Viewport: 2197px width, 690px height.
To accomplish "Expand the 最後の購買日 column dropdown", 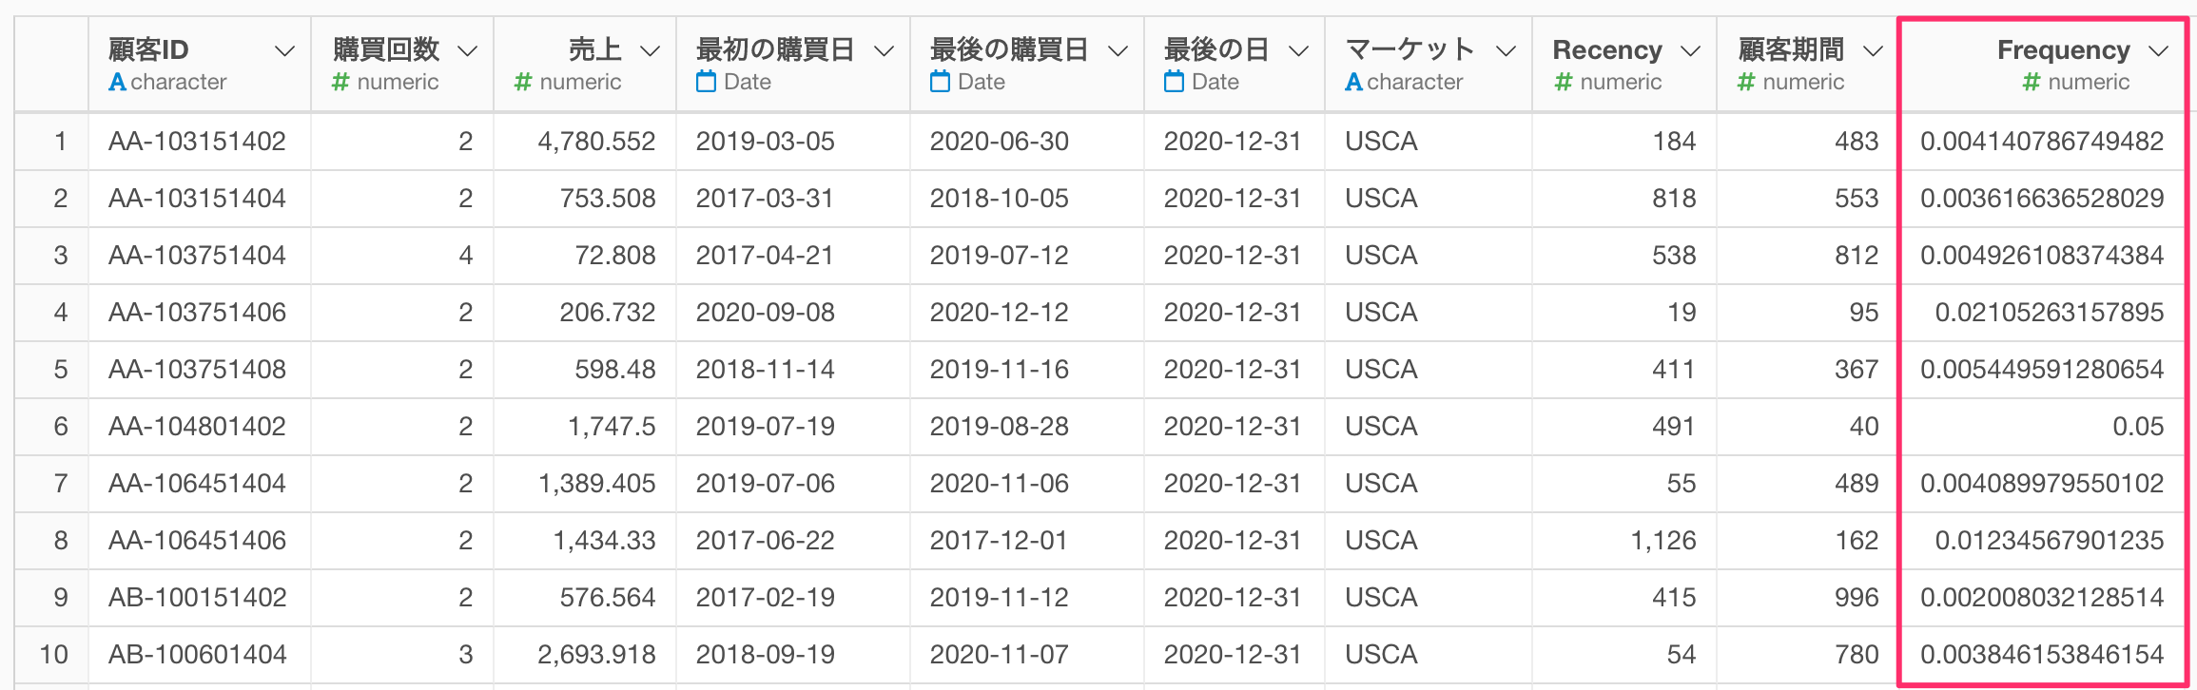I will coord(1118,51).
